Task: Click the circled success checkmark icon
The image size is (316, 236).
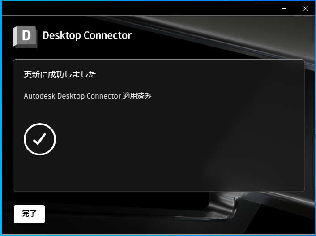Action: coord(40,139)
